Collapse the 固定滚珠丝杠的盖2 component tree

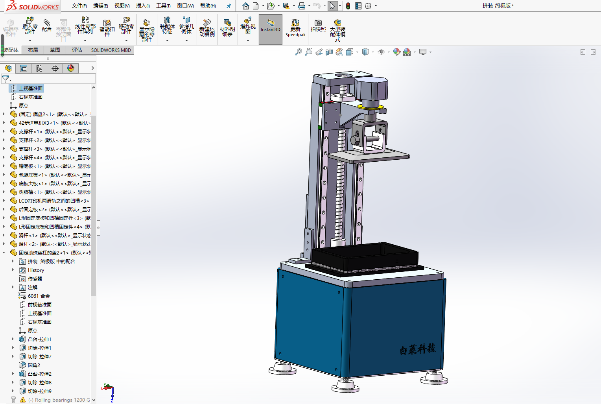4,253
